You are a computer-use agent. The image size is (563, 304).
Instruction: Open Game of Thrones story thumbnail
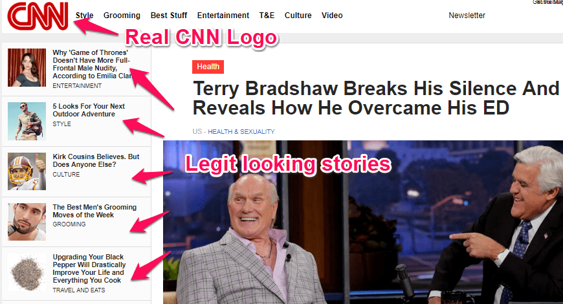point(27,67)
